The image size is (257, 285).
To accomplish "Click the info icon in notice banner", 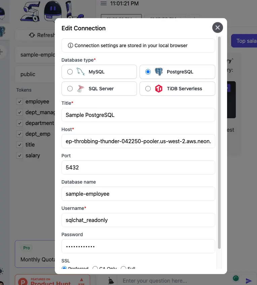I will click(x=70, y=45).
